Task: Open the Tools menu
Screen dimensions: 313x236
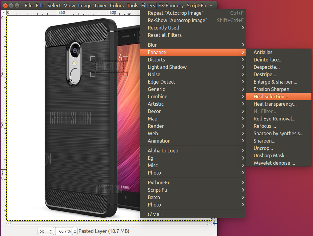Action: 133,6
